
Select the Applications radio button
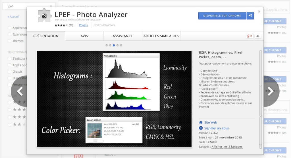(x=9, y=28)
